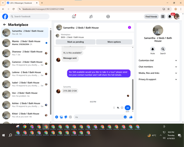Open Von conversation in list
Screen dimensions: 184x147
25,94
